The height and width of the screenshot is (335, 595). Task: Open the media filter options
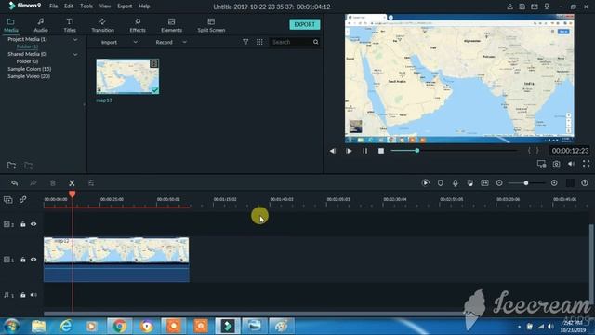coord(245,42)
